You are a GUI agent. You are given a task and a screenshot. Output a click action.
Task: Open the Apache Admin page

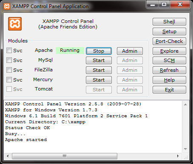pos(130,51)
